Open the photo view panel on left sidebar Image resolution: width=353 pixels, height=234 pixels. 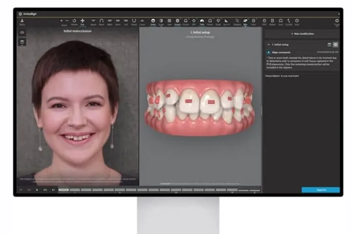22,42
